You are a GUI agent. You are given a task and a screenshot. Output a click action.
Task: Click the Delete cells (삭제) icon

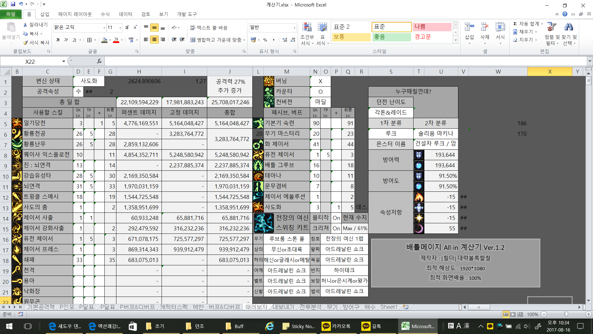[485, 27]
